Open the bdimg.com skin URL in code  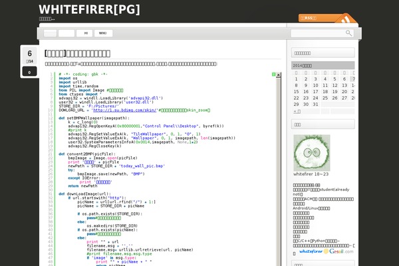[125, 110]
